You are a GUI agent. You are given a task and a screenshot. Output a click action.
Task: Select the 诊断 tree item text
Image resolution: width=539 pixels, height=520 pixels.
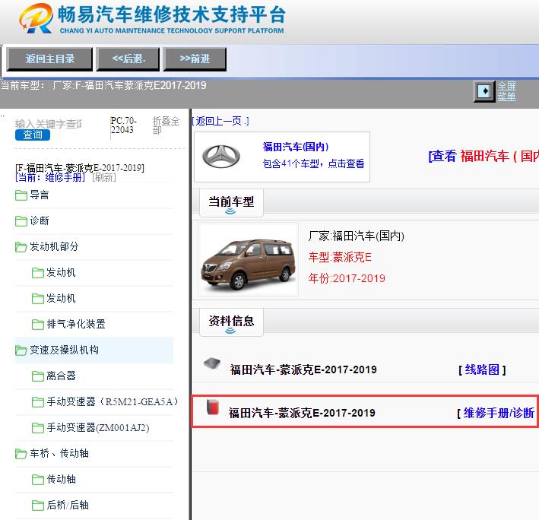(40, 220)
